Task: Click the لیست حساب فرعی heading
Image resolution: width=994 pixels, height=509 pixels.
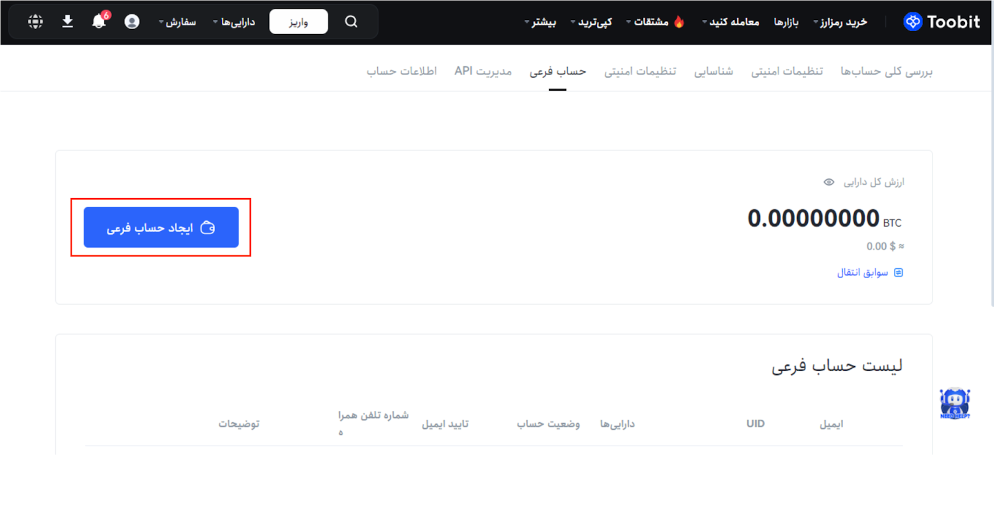Action: pyautogui.click(x=837, y=366)
